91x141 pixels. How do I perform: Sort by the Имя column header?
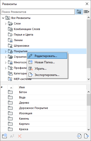52,87
